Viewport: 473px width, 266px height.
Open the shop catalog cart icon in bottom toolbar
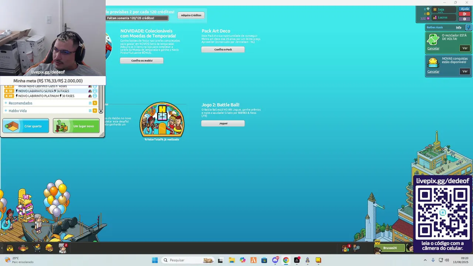[37, 248]
